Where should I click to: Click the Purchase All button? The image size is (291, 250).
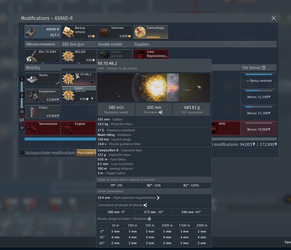pyautogui.click(x=85, y=153)
